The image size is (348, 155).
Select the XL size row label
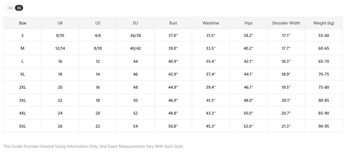pos(22,74)
